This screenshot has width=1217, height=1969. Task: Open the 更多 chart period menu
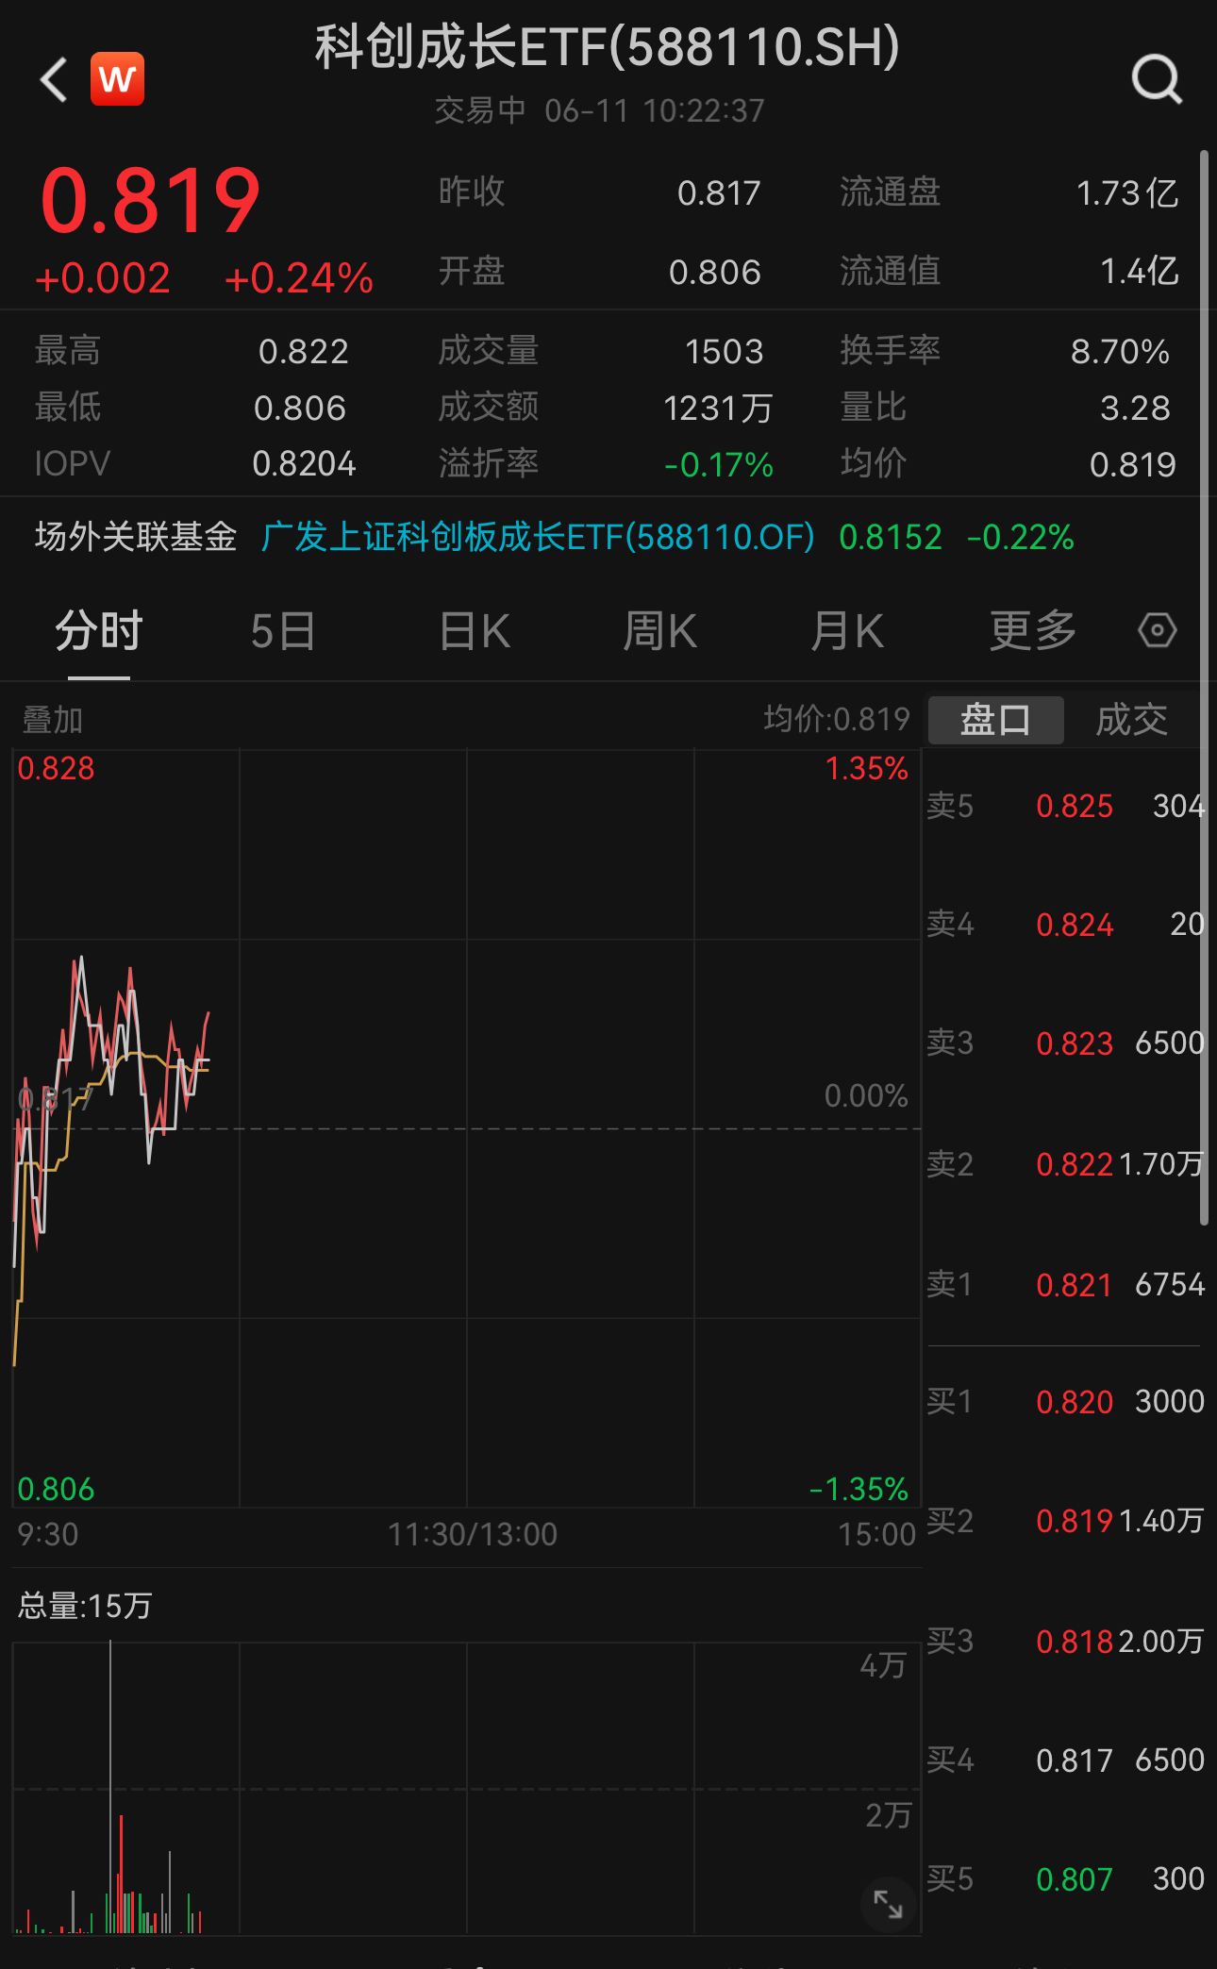[x=1032, y=630]
